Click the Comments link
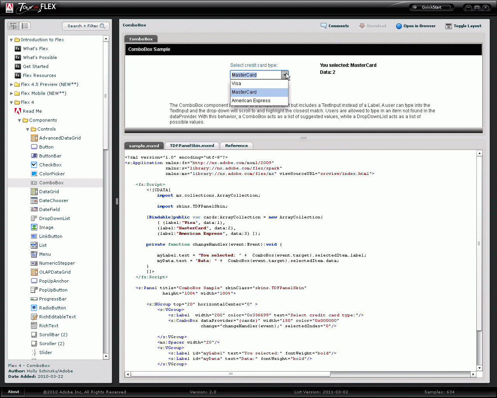The height and width of the screenshot is (398, 497). [x=339, y=26]
